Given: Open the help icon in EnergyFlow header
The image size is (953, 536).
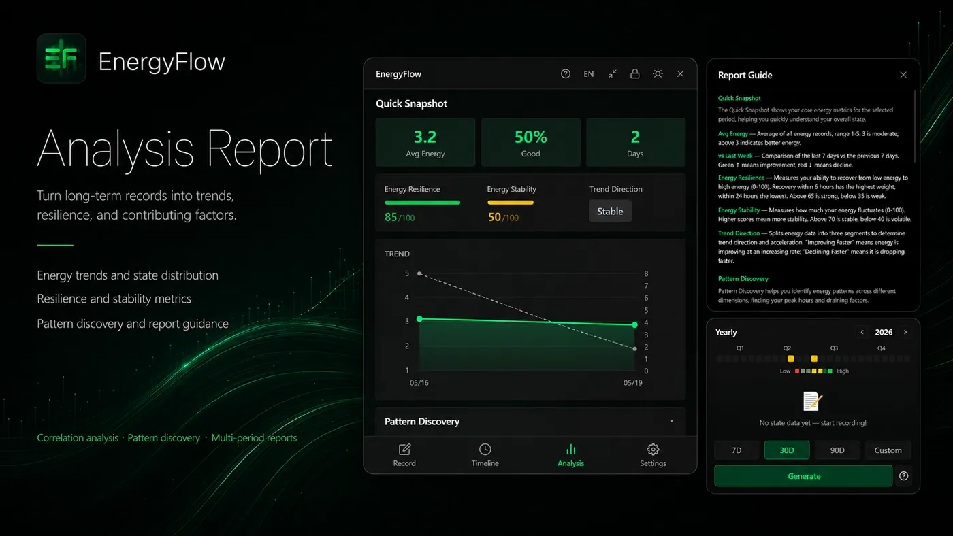Looking at the screenshot, I should pyautogui.click(x=566, y=74).
